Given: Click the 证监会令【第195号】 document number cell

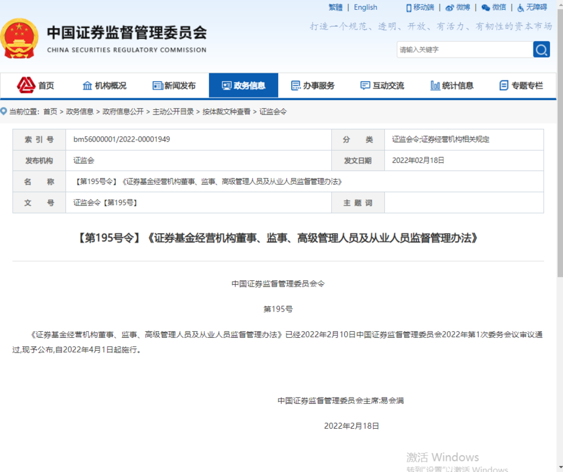Looking at the screenshot, I should (198, 202).
